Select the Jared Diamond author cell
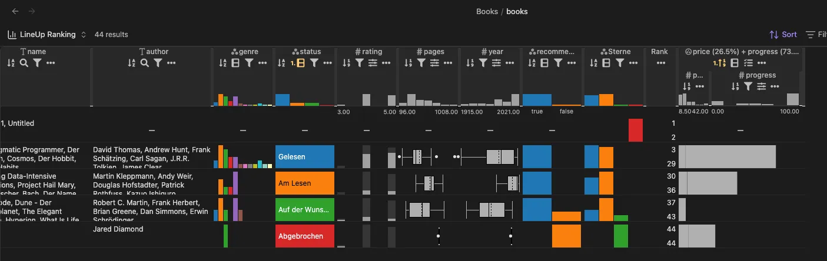The width and height of the screenshot is (827, 261). (118, 229)
